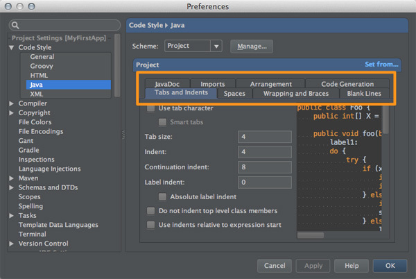Screen dimensions: 416x279
Task: Enable Use tab character checkbox
Action: (150, 108)
